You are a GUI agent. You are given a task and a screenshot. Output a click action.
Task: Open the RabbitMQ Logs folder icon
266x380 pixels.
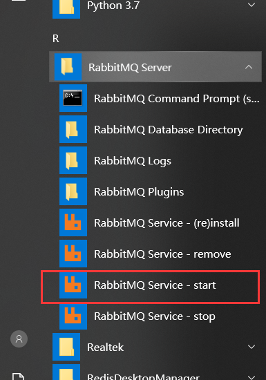pos(73,160)
